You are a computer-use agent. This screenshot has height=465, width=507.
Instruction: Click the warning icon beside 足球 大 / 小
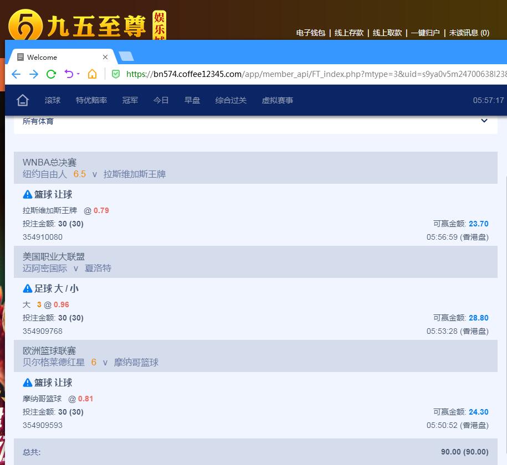pyautogui.click(x=28, y=288)
